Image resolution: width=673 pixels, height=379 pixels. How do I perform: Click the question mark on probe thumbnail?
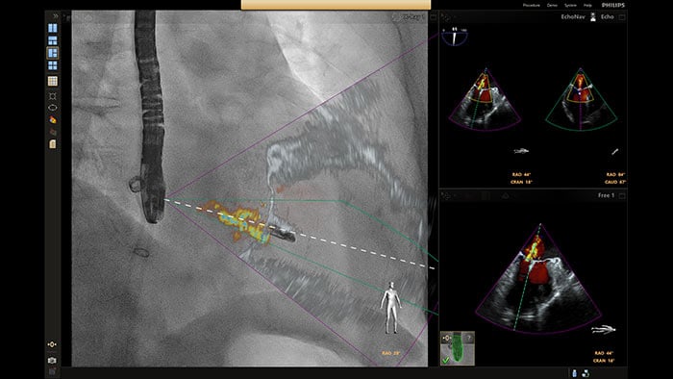pyautogui.click(x=469, y=338)
